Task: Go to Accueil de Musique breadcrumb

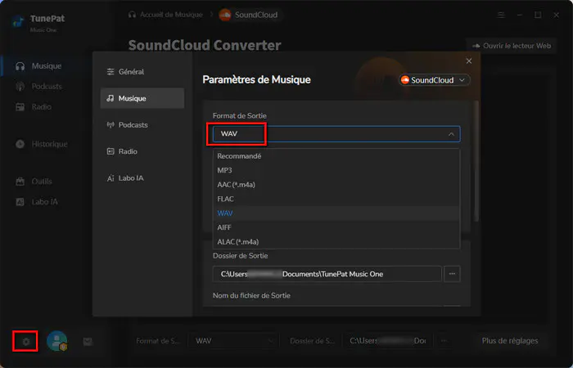Action: tap(165, 15)
